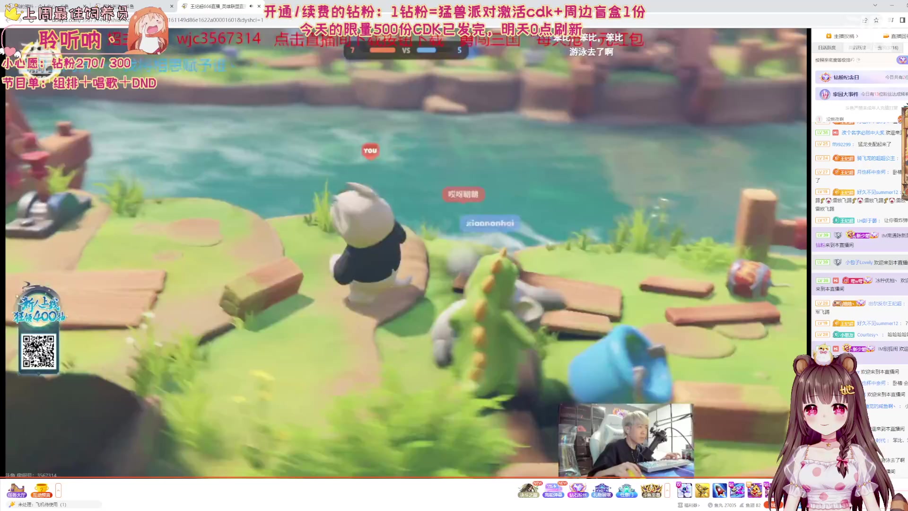Click the LV 25 level badge
This screenshot has width=908, height=511.
(x=822, y=144)
